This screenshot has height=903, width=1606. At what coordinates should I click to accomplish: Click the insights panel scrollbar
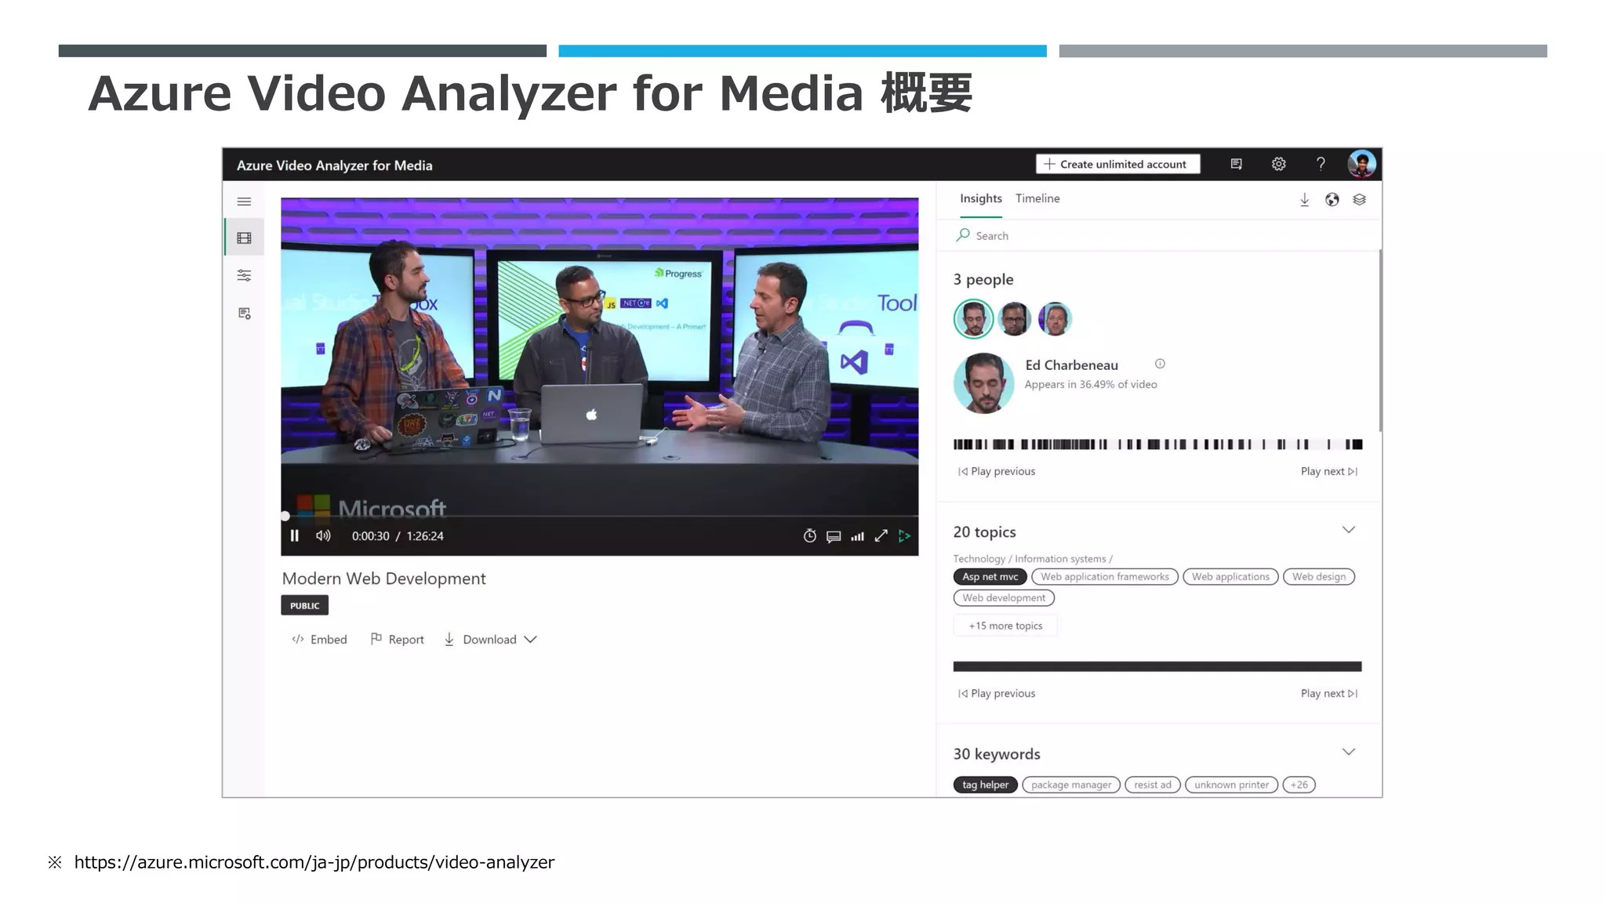(x=1380, y=340)
